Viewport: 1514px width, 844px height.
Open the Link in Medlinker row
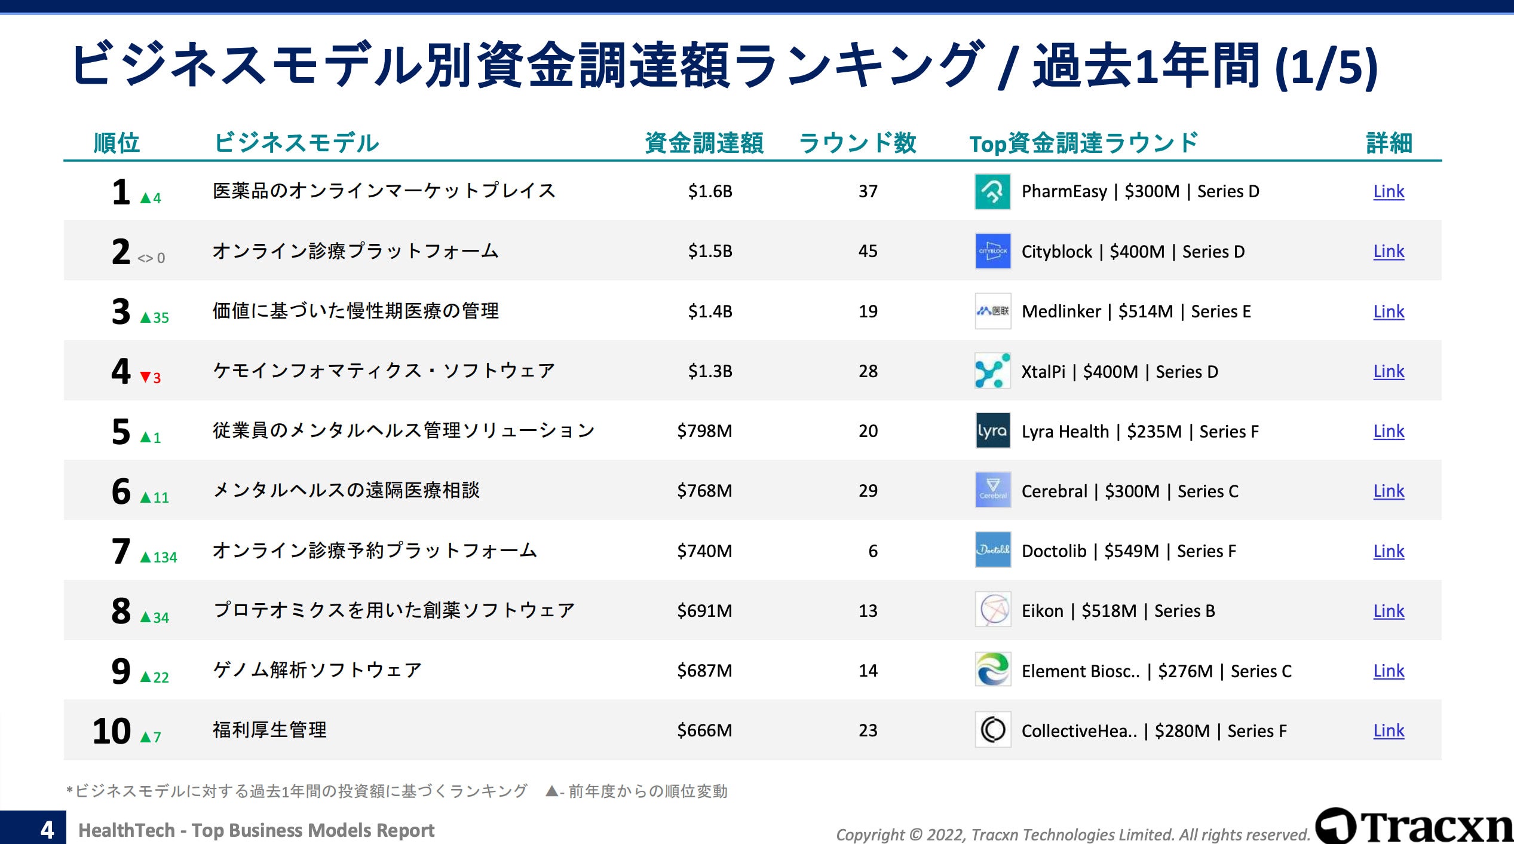coord(1388,311)
